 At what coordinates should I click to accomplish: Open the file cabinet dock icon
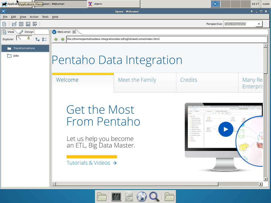[x=129, y=197]
